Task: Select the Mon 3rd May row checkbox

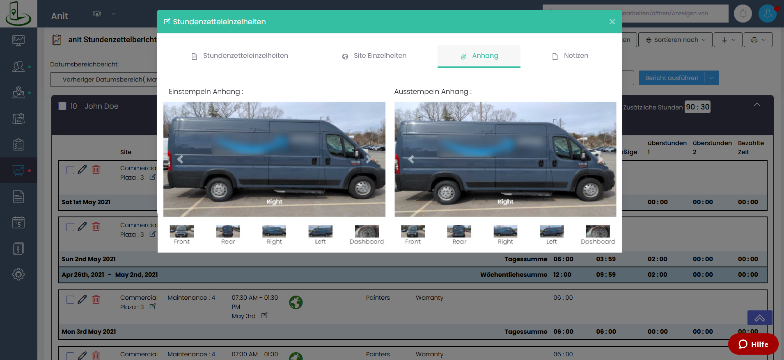Action: 70,300
